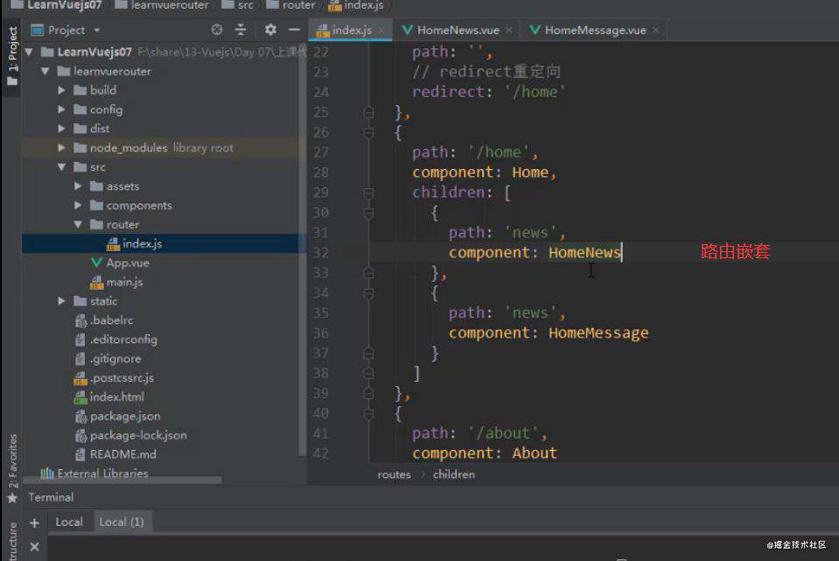Click the fold end marker at line 25
This screenshot has height=561, width=839.
(368, 112)
